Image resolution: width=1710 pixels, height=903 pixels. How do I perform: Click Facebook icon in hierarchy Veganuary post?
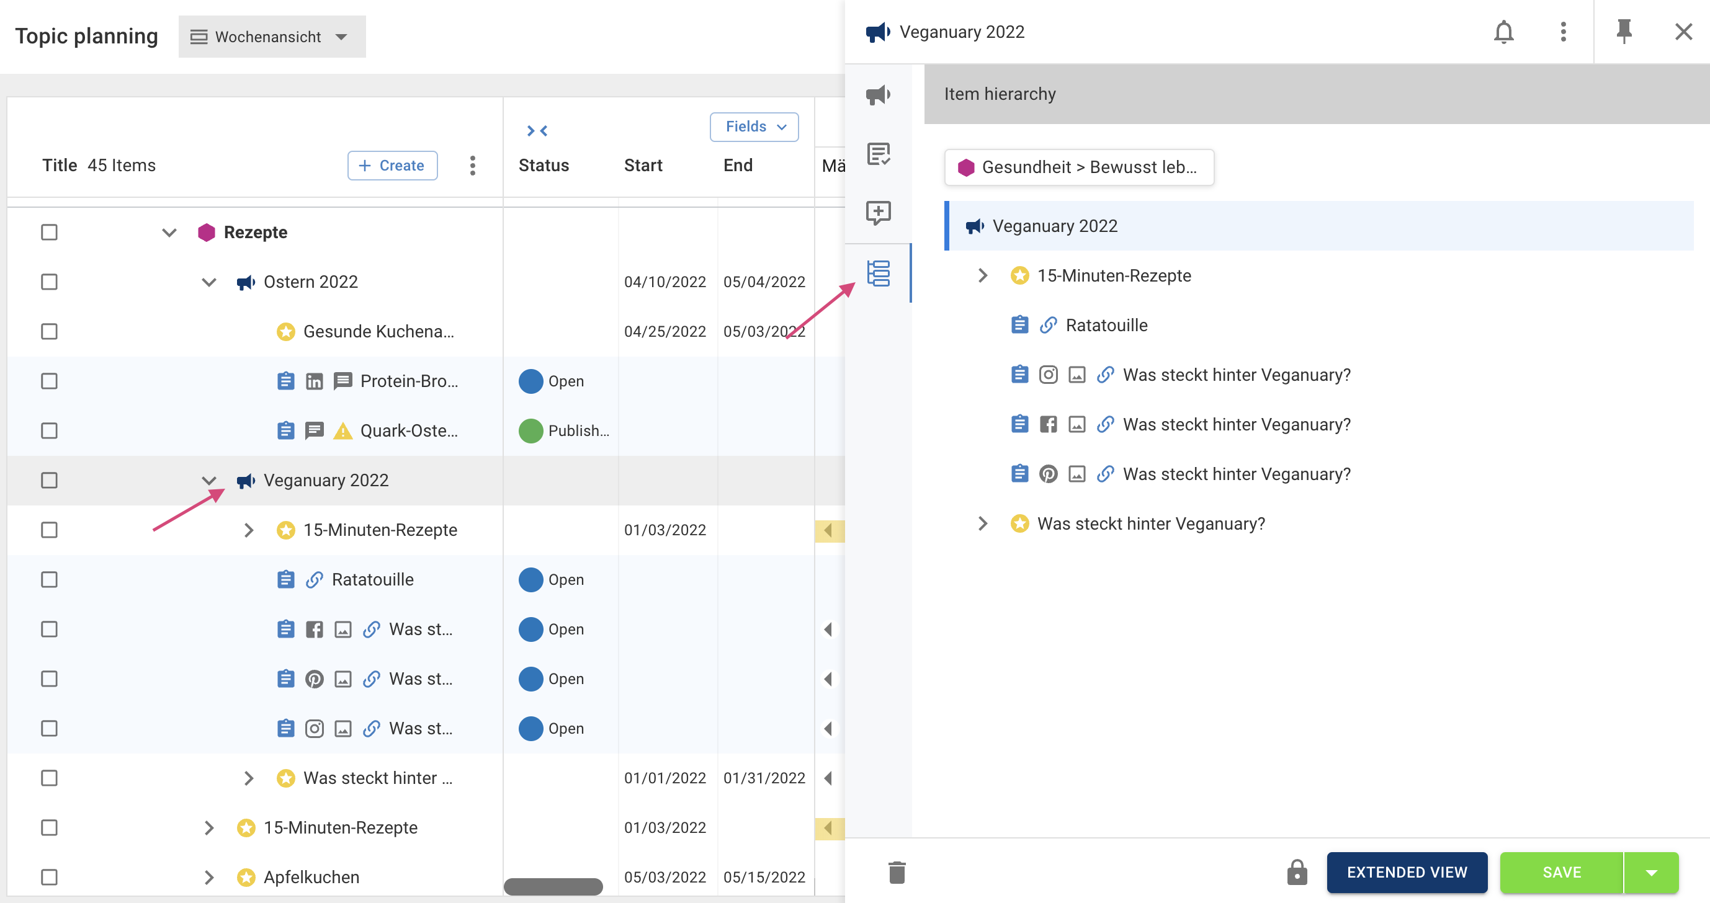(x=1048, y=425)
